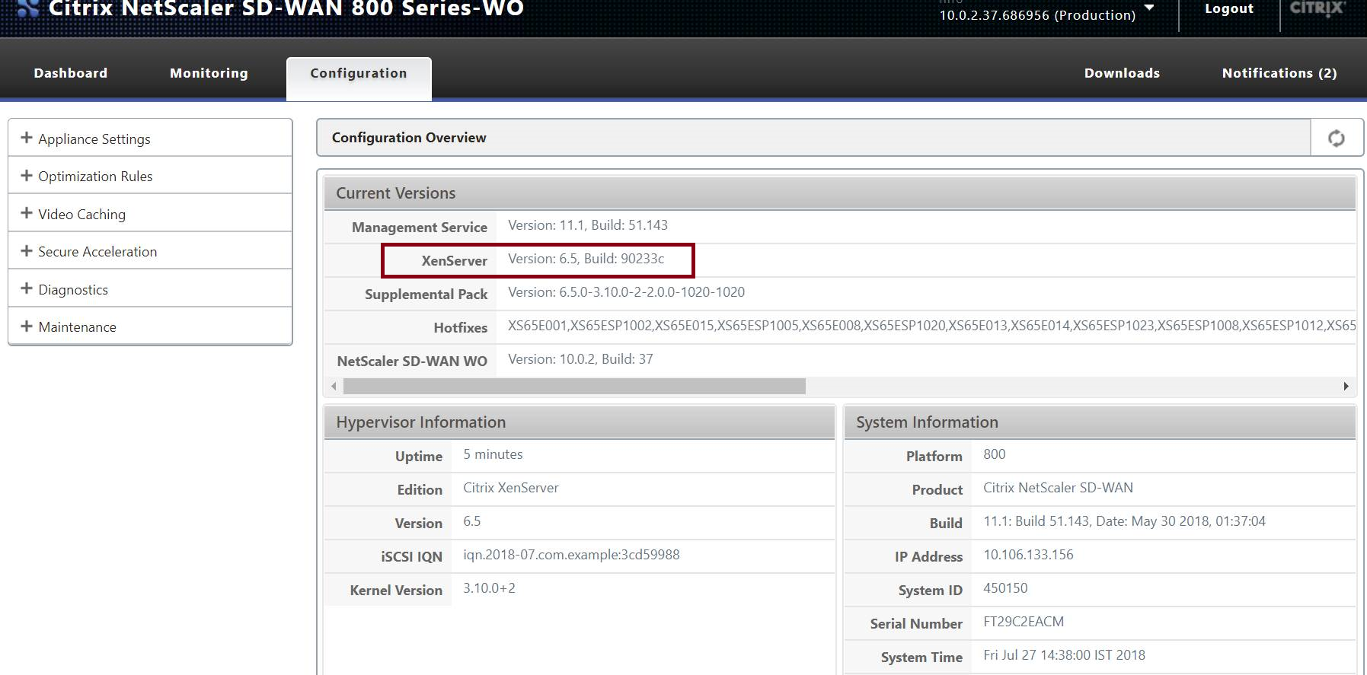Image resolution: width=1367 pixels, height=675 pixels.
Task: Click the Supplemental Pack version value
Action: coord(626,292)
